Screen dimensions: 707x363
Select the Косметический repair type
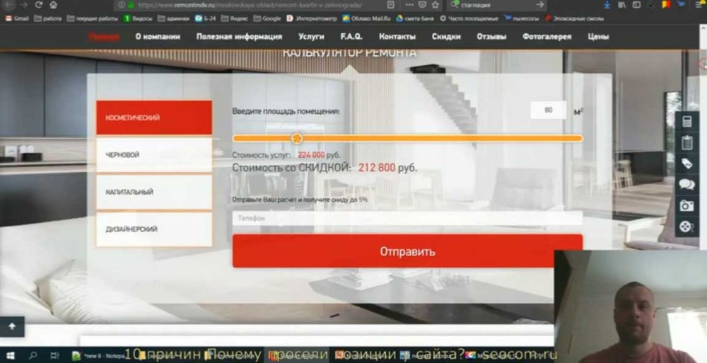click(x=154, y=117)
